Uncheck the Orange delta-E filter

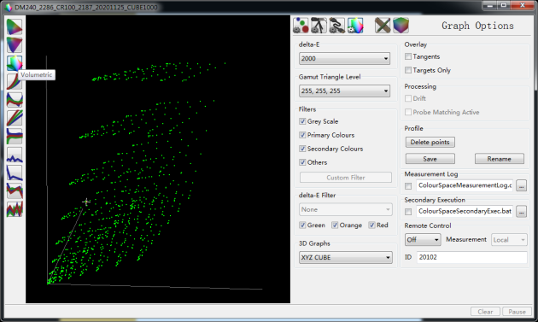click(x=335, y=225)
